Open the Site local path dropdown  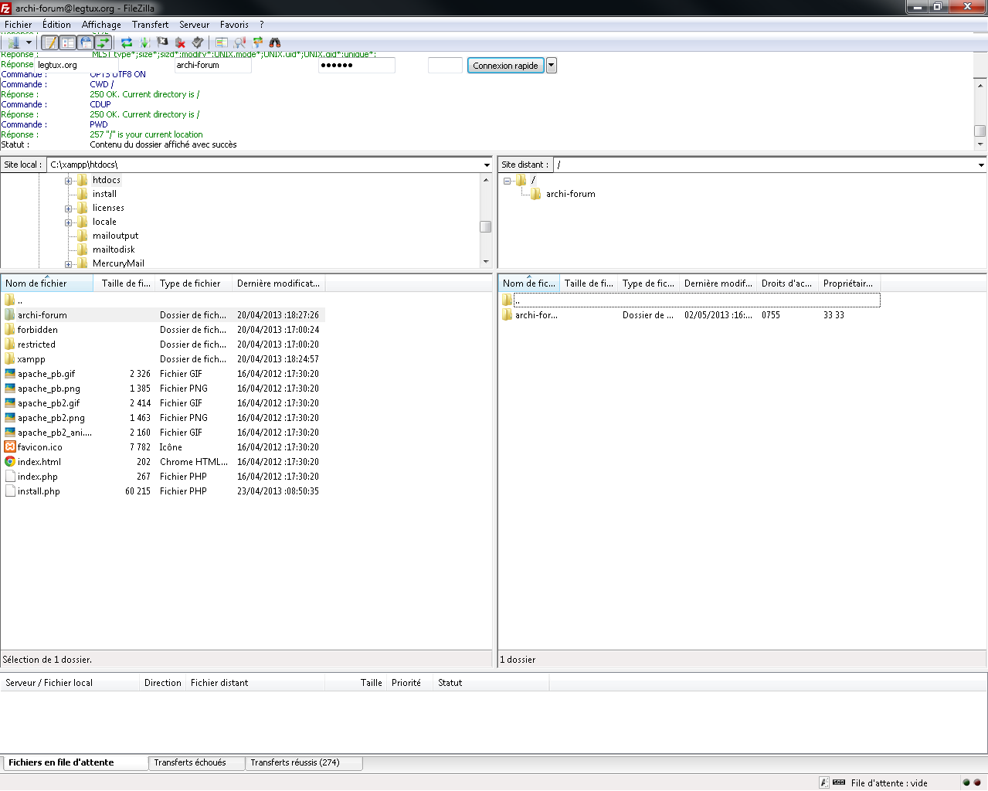point(487,165)
